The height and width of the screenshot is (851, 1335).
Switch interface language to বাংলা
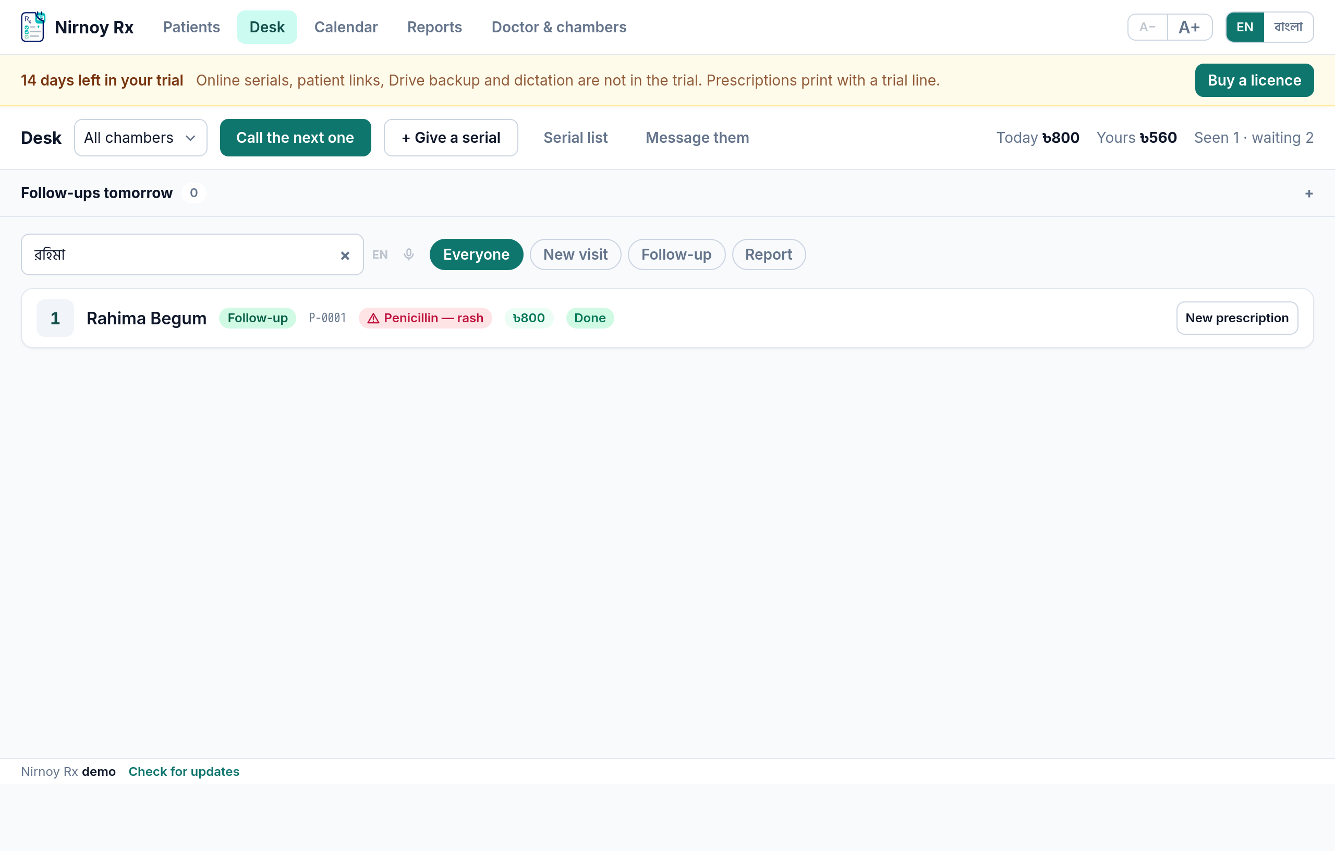[x=1288, y=27]
